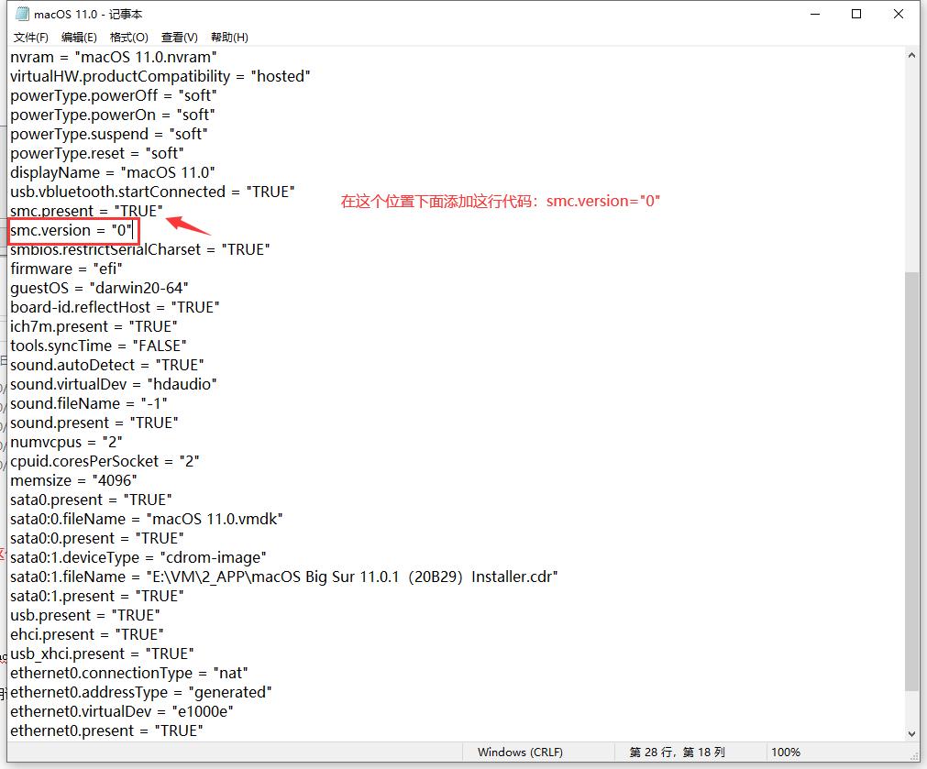Click the scrollbar up arrow
Screen dimensions: 927x769
[913, 54]
